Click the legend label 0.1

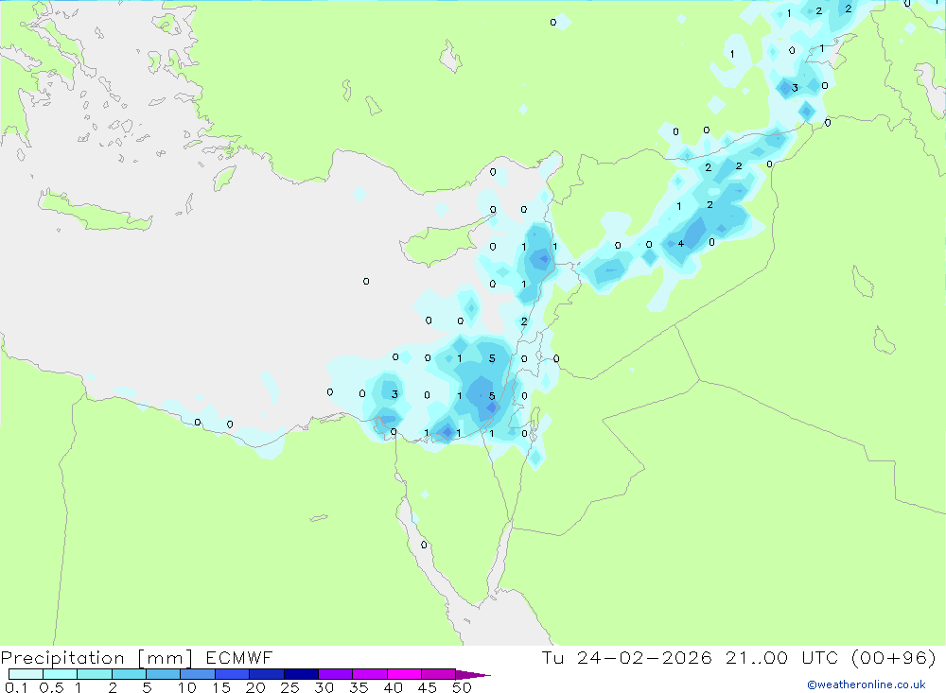pos(15,687)
